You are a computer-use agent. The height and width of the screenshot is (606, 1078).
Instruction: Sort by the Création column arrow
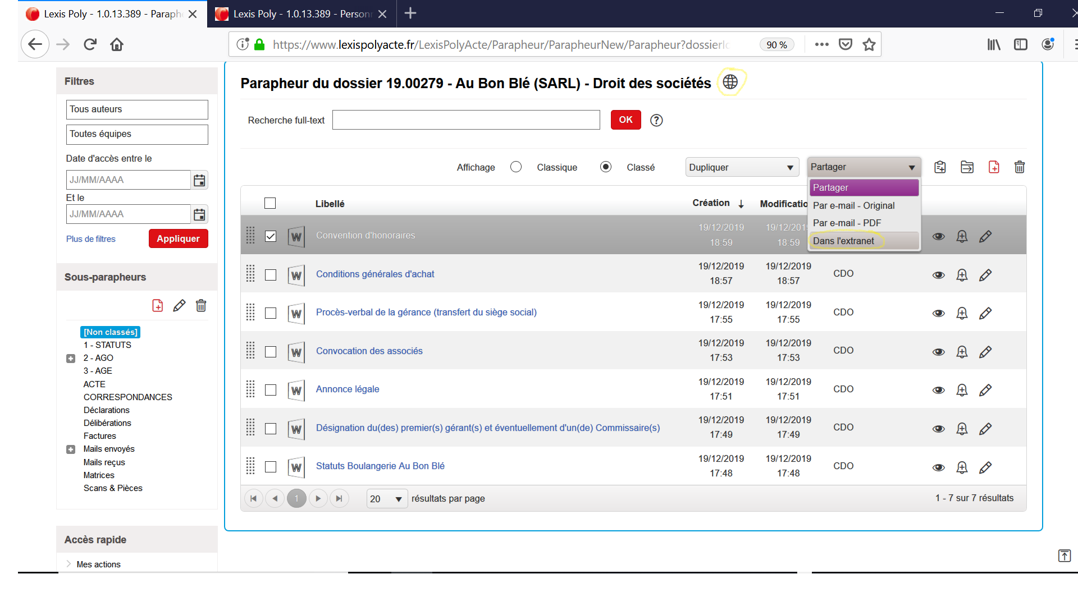(741, 204)
